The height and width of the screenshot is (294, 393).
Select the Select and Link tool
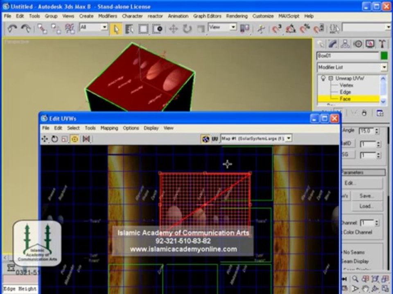42,29
